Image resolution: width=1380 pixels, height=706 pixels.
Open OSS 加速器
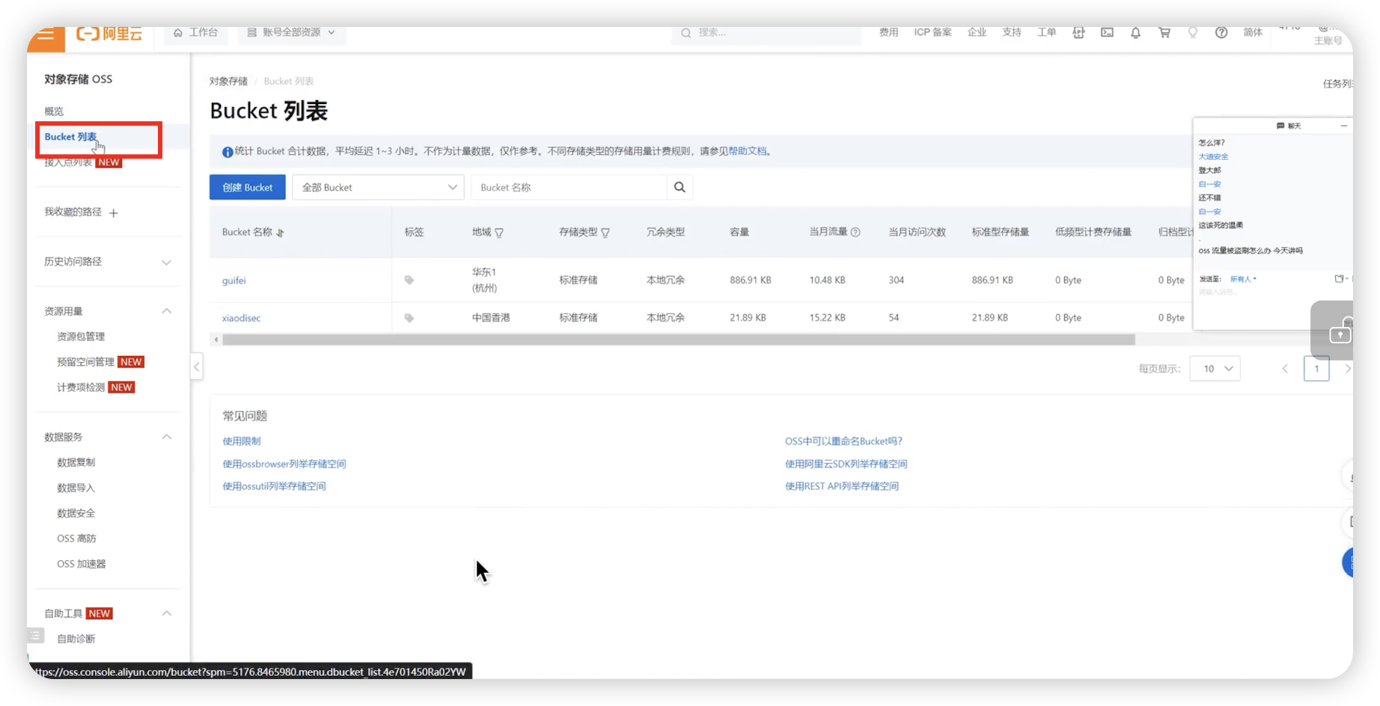[x=81, y=564]
